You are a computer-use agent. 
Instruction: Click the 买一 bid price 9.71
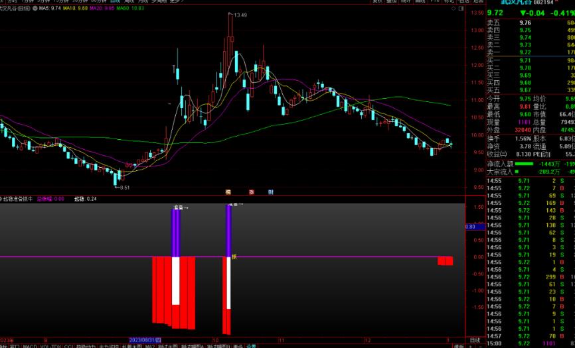[525, 60]
